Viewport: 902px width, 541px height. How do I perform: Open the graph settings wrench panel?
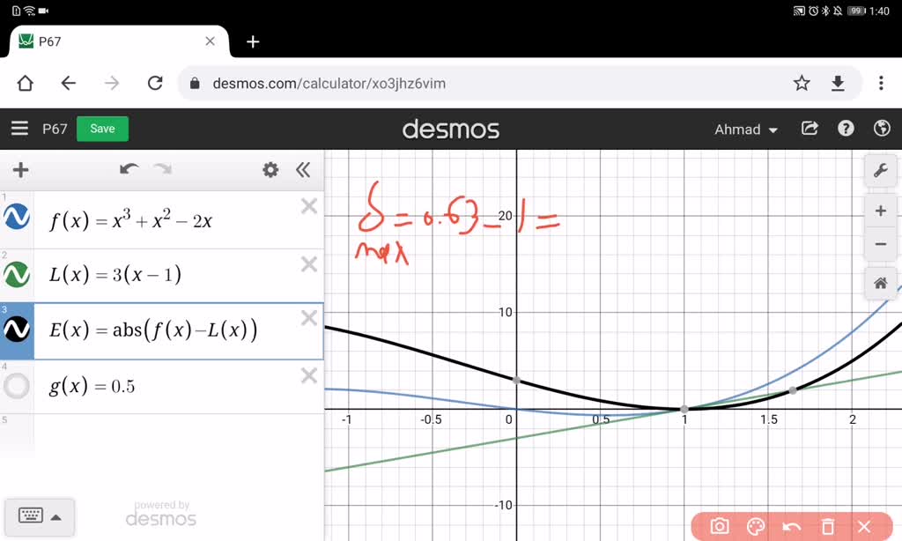coord(881,170)
